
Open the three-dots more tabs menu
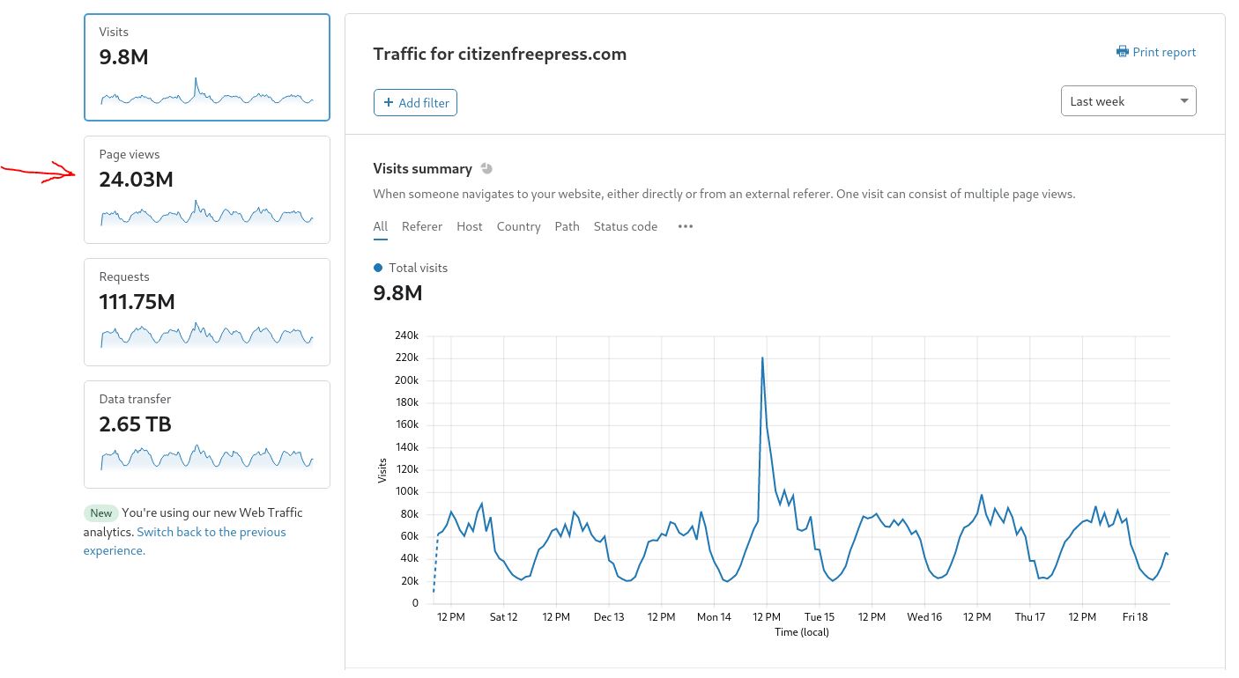[686, 226]
